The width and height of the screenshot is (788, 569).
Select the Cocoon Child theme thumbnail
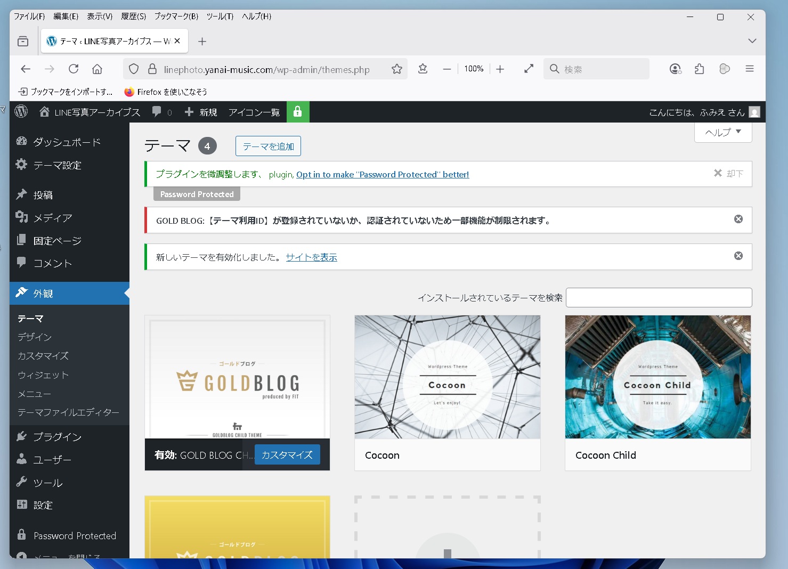coord(658,377)
